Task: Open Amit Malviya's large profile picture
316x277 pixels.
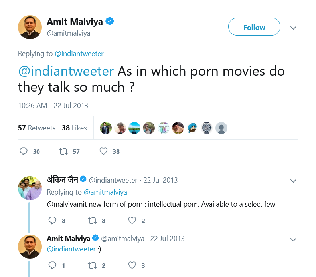Action: (30, 27)
